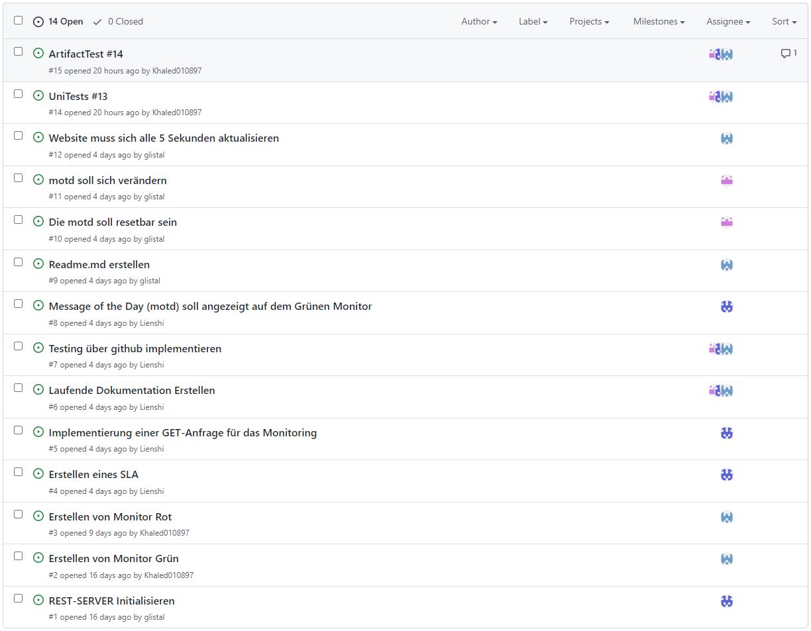This screenshot has width=811, height=631.
Task: Open the Label filter dropdown
Action: tap(533, 21)
